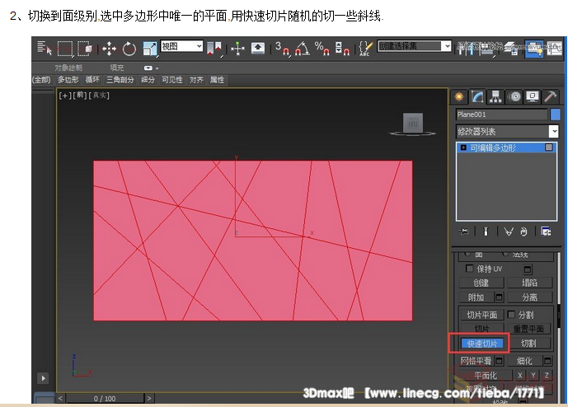The image size is (568, 407).
Task: Enable the 保持 UV checkbox
Action: 469,269
